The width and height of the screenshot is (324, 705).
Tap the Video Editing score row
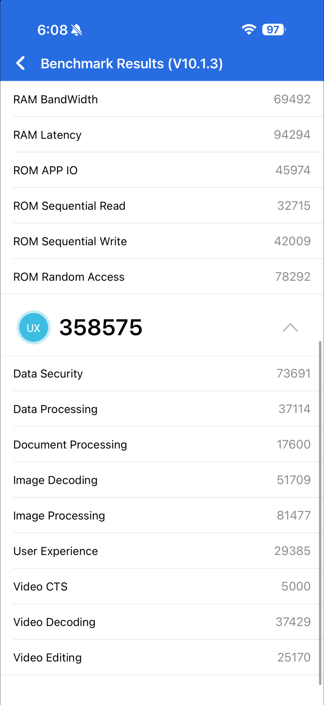162,657
